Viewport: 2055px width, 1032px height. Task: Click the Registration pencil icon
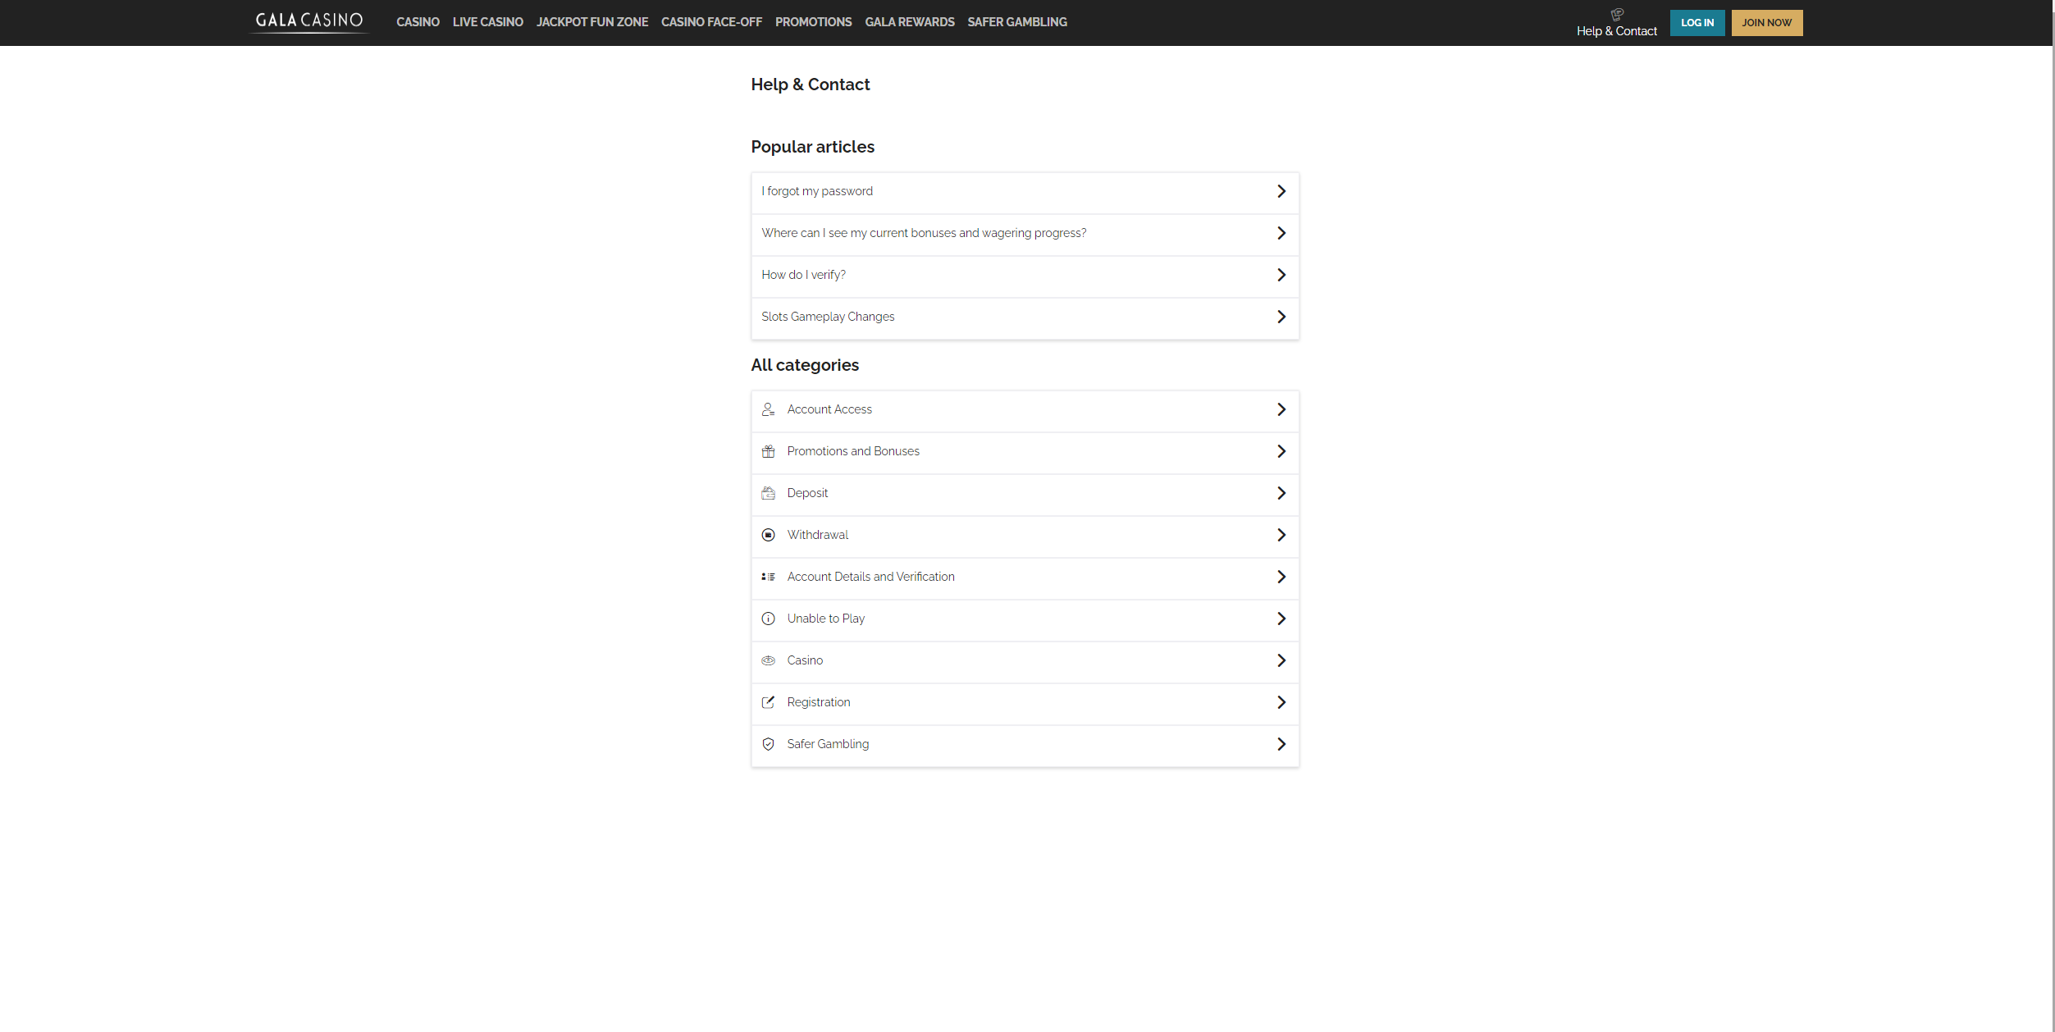[768, 702]
